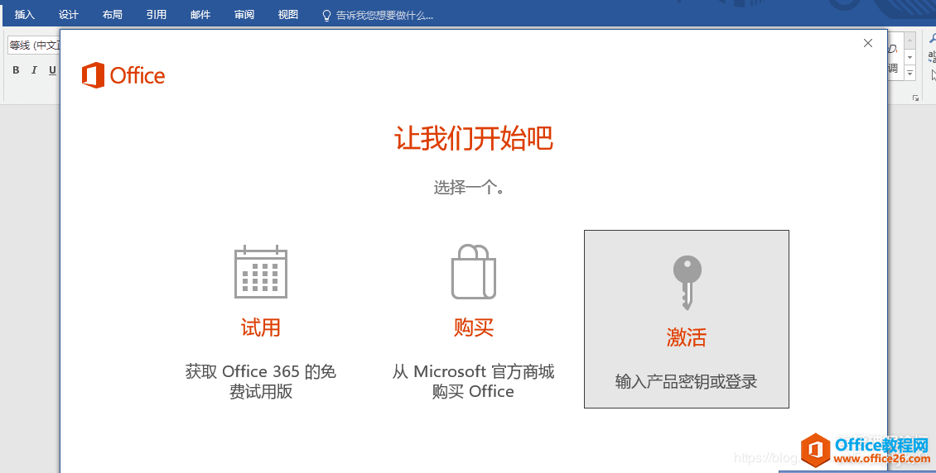Toggle Underline formatting in Word ribbon
The width and height of the screenshot is (936, 473).
52,70
